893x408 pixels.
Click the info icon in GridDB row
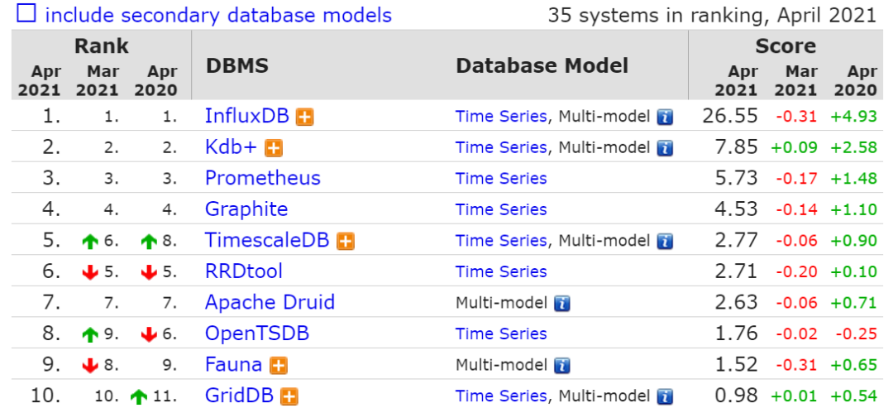coord(665,396)
